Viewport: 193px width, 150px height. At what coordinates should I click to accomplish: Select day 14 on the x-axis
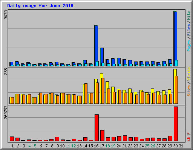(x=85, y=146)
